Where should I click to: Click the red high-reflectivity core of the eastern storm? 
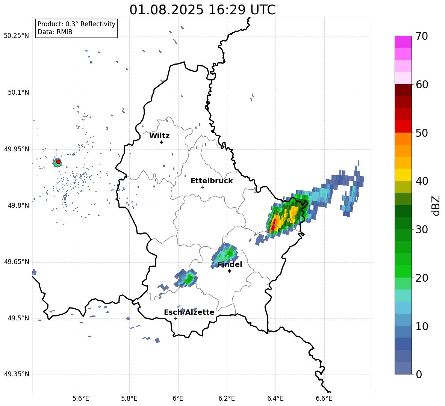tap(273, 225)
